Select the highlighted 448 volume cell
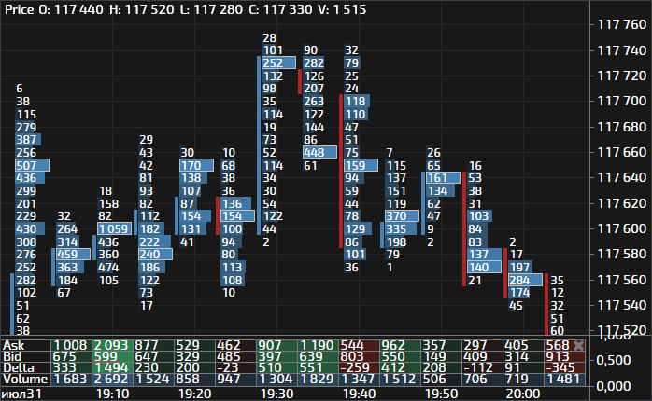The height and width of the screenshot is (401, 652). [x=315, y=152]
